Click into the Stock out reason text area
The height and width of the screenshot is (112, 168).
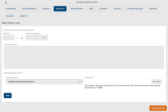(x=84, y=57)
